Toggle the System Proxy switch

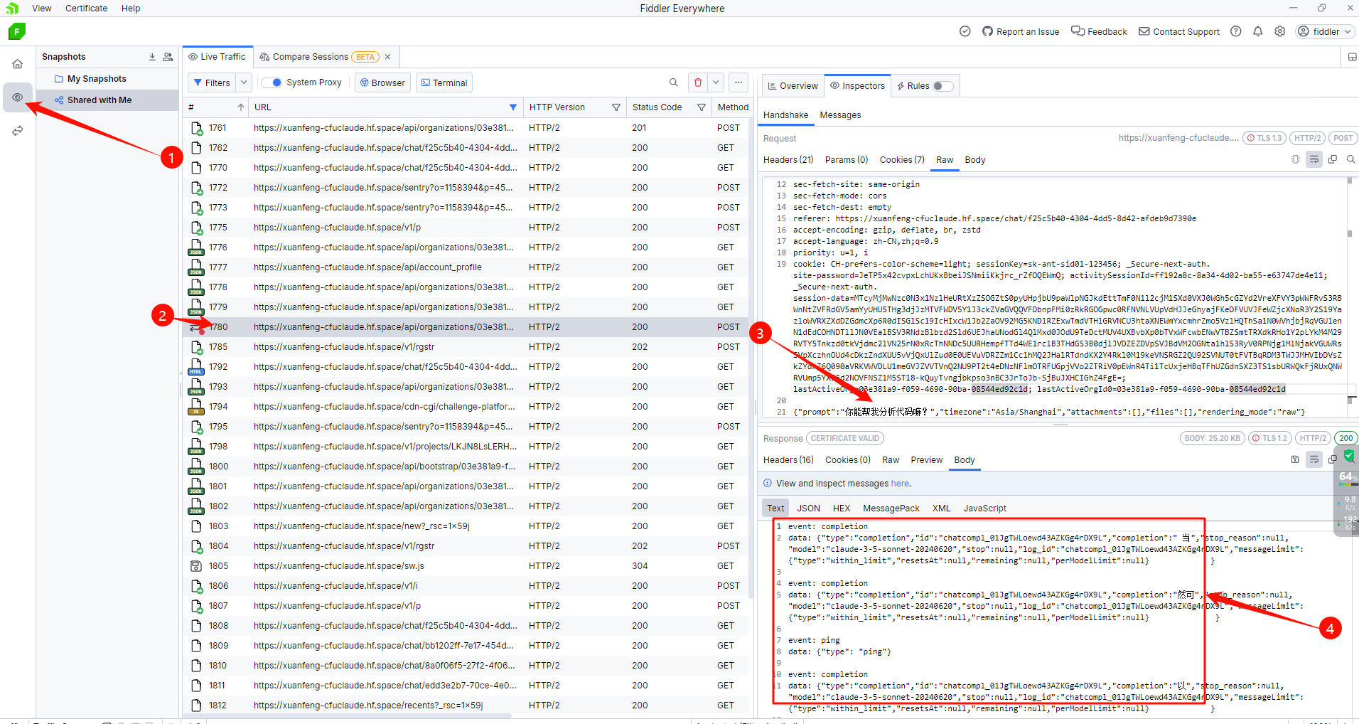point(272,82)
